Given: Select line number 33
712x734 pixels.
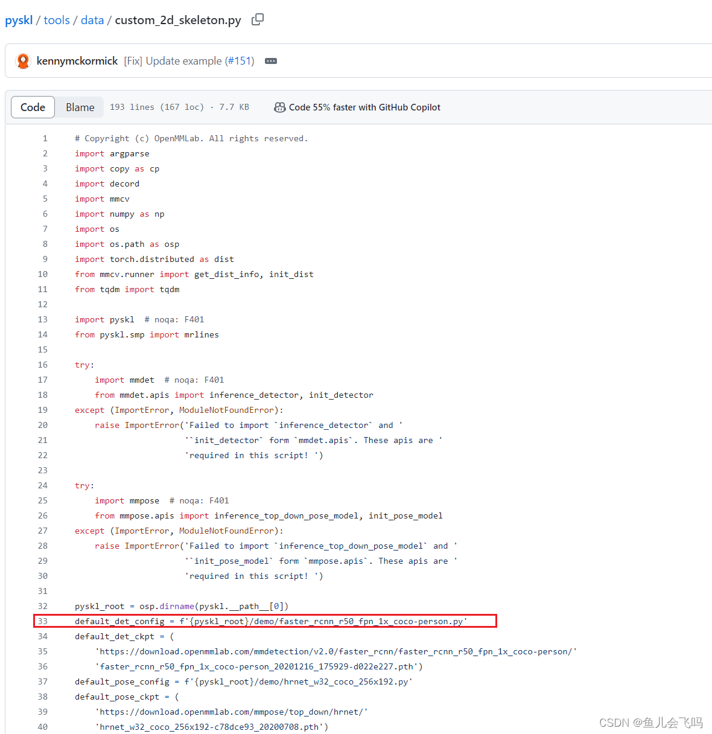Looking at the screenshot, I should click(42, 621).
